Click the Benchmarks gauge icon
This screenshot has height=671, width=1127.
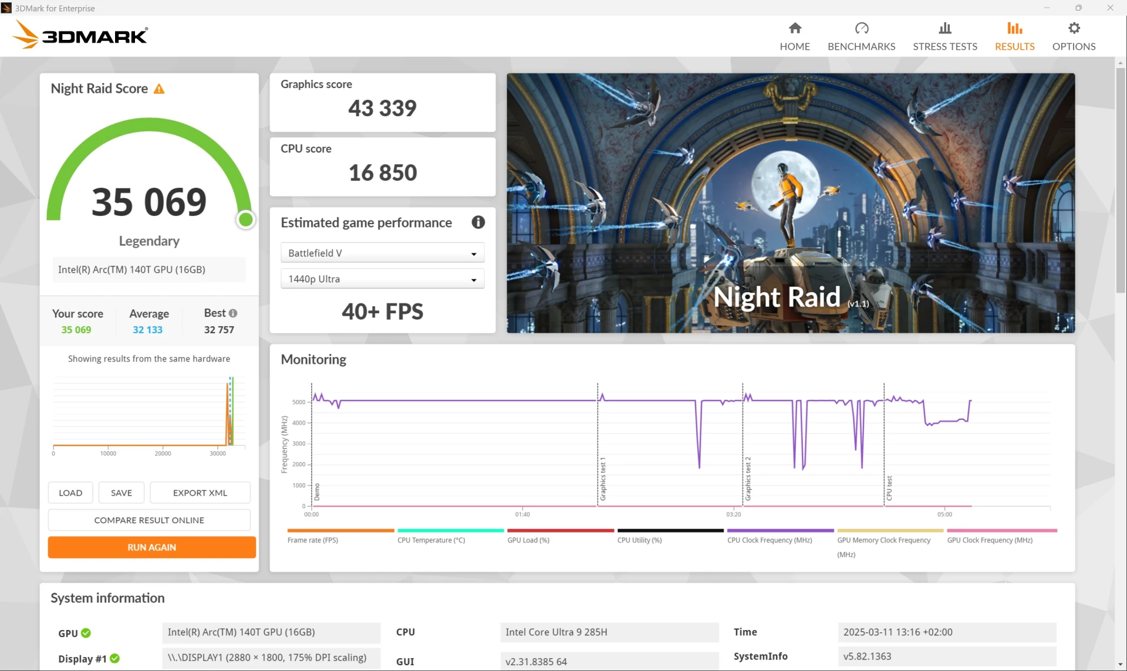861,28
